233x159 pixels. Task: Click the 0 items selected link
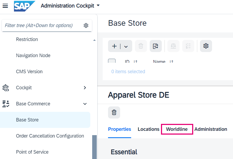(128, 72)
